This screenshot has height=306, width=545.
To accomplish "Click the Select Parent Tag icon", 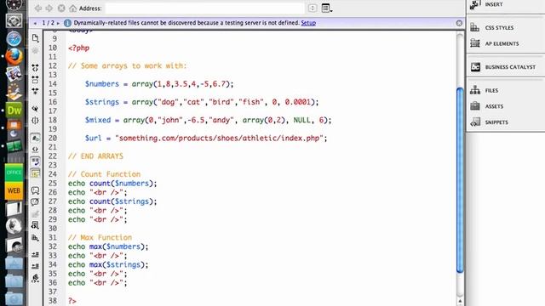I will (x=35, y=109).
